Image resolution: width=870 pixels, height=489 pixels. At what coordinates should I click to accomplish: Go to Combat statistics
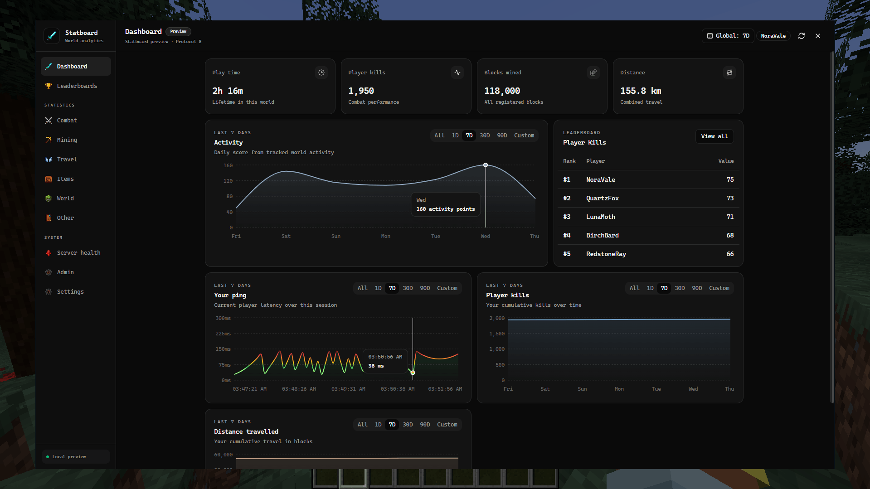pos(76,120)
